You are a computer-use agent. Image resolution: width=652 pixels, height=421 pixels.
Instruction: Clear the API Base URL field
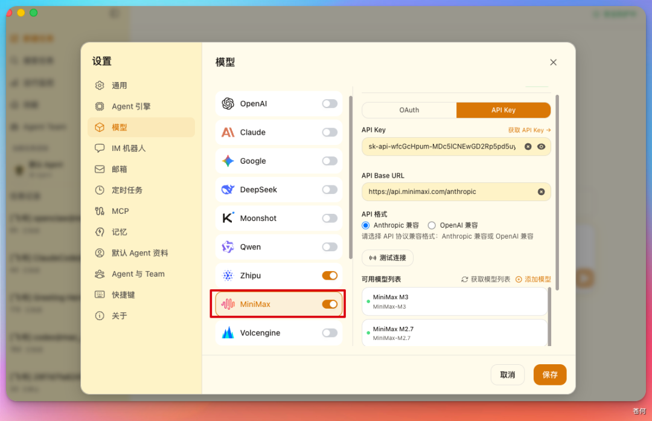(x=541, y=192)
